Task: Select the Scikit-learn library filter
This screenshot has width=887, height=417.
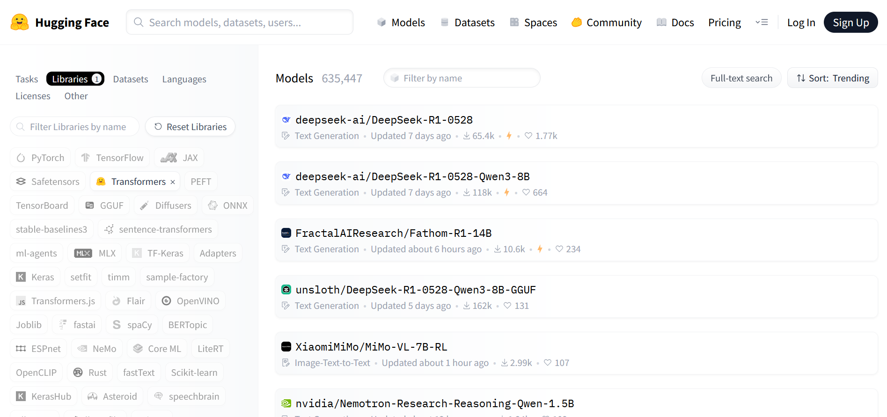Action: (x=194, y=373)
